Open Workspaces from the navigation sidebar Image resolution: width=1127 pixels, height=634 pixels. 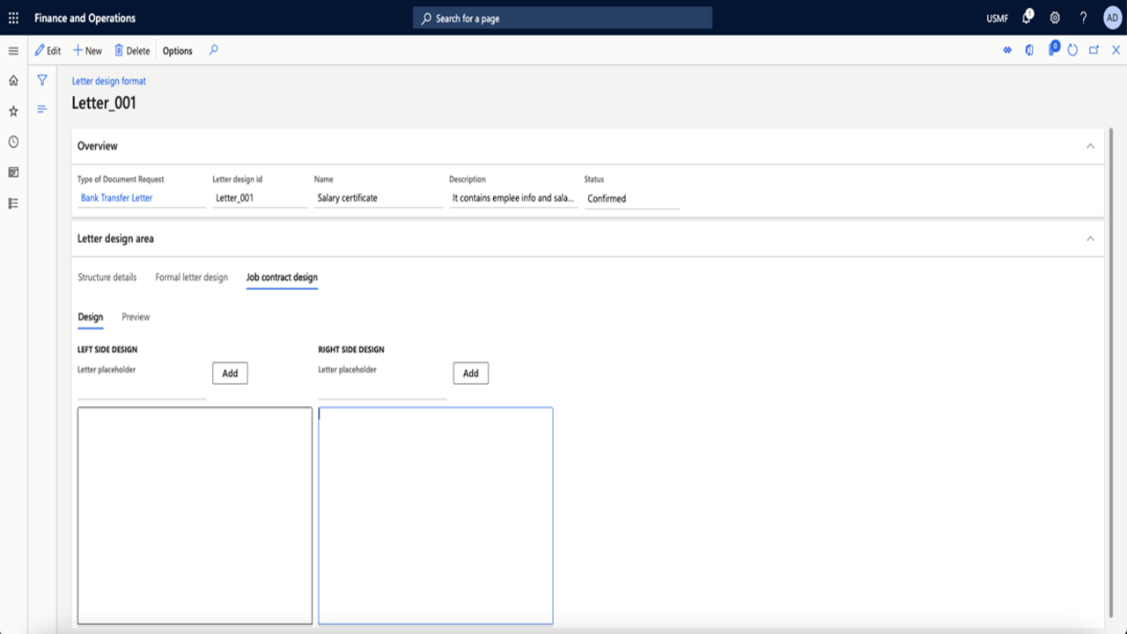click(x=12, y=173)
